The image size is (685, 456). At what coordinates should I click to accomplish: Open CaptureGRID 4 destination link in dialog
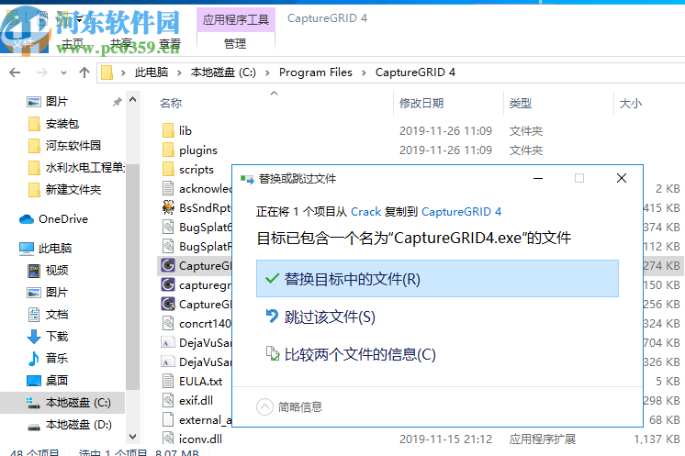461,212
